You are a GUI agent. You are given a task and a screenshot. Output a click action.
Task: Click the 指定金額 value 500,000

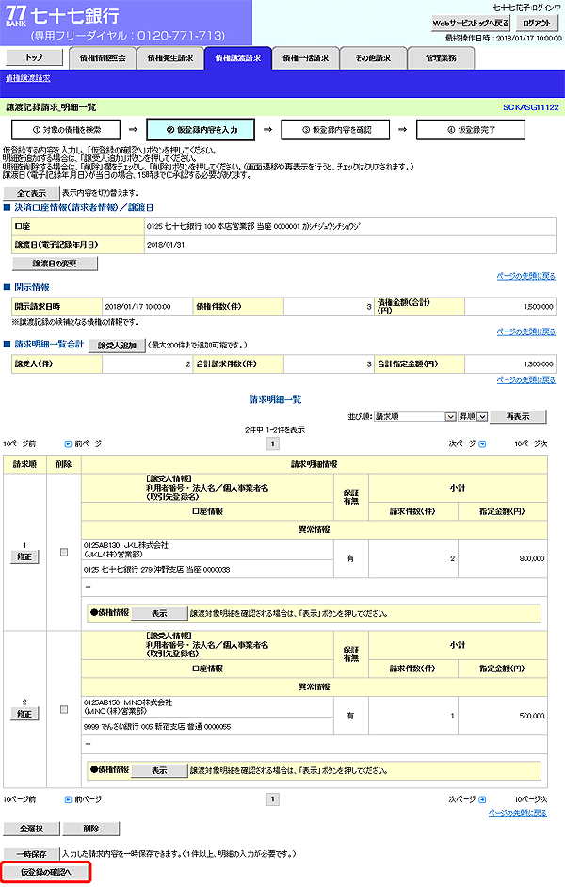point(532,716)
